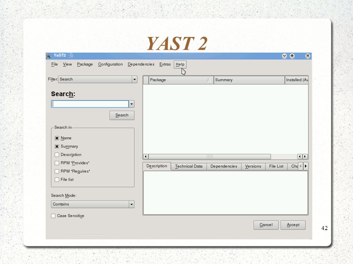Image resolution: width=353 pixels, height=264 pixels.
Task: Toggle the Name checkbox
Action: (x=57, y=138)
